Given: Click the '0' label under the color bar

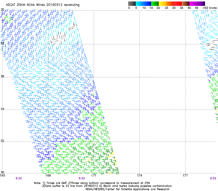Looking at the screenshot, I should (x=129, y=8).
